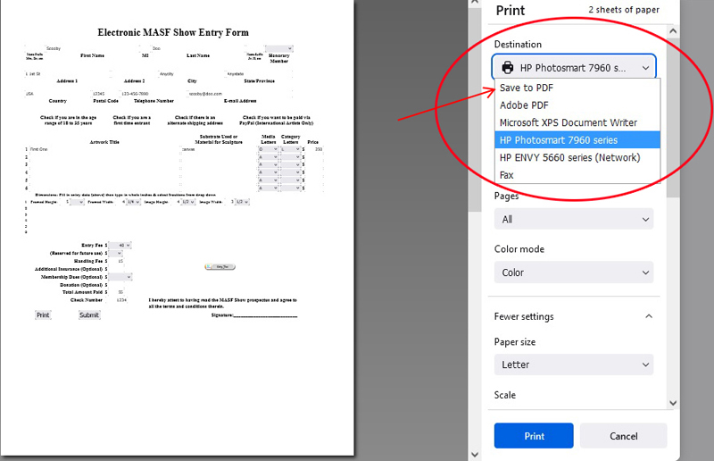Pick Microsoft XPS Document Writer option
714x461 pixels.
[568, 122]
